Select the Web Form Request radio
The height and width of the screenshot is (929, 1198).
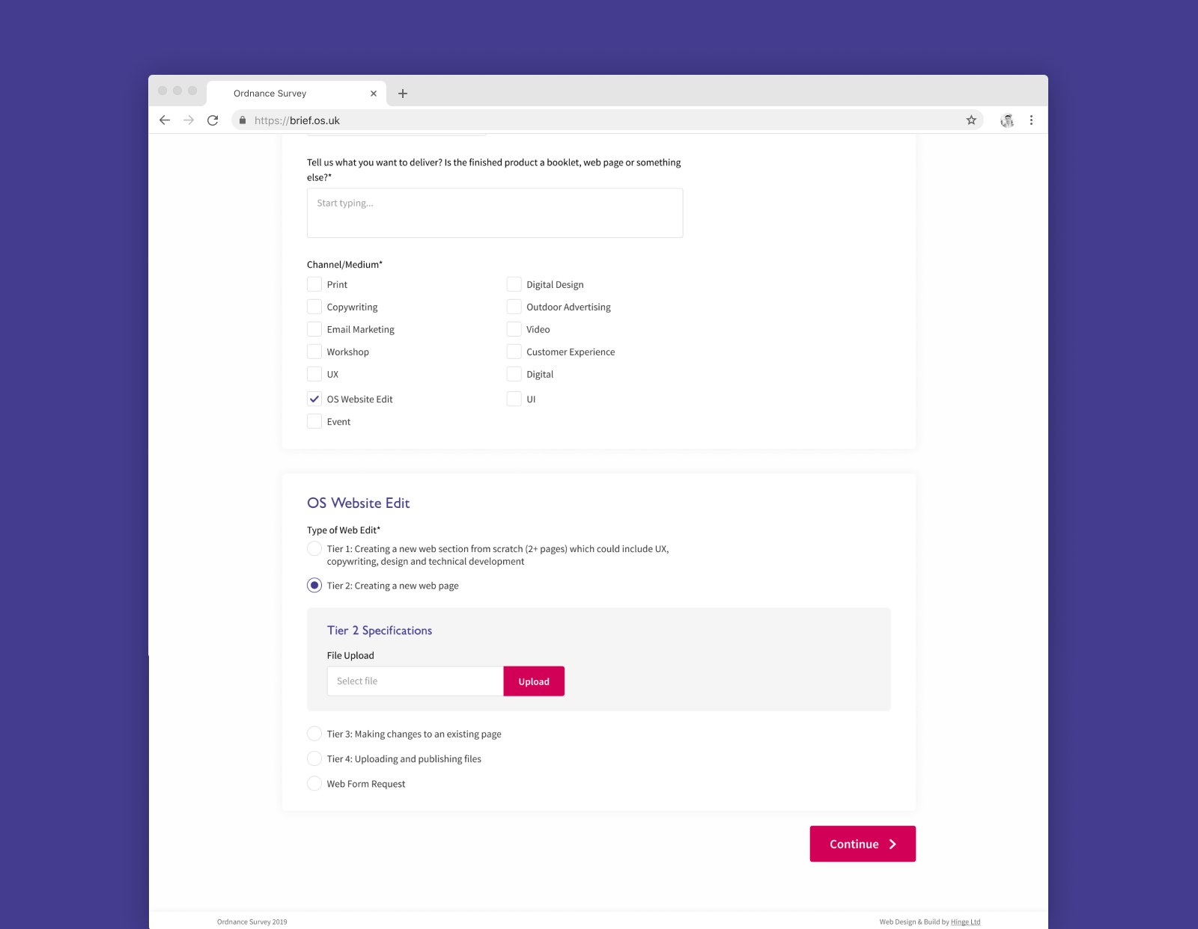pos(314,784)
